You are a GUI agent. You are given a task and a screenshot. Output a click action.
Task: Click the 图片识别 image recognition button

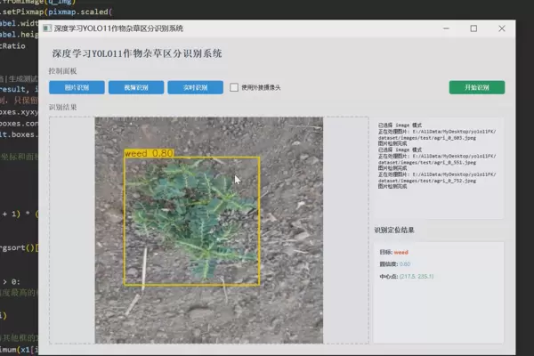point(76,87)
